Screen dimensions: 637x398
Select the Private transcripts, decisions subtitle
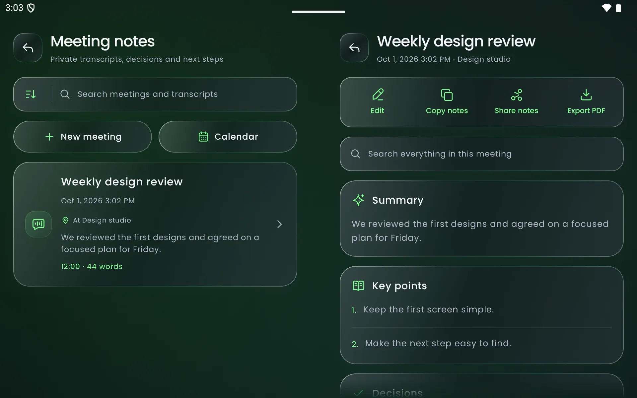coord(137,59)
